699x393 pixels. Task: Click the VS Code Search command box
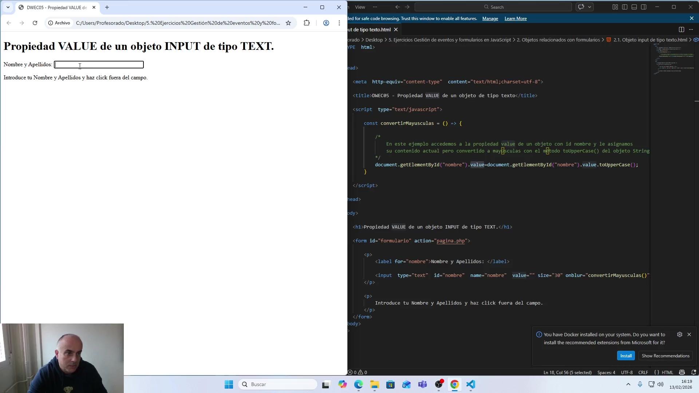493,7
